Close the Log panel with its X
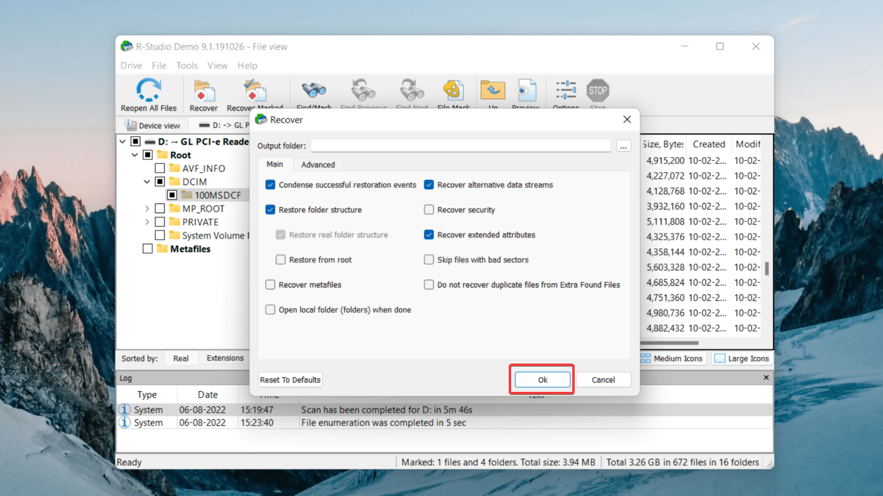Image resolution: width=883 pixels, height=496 pixels. click(x=766, y=378)
